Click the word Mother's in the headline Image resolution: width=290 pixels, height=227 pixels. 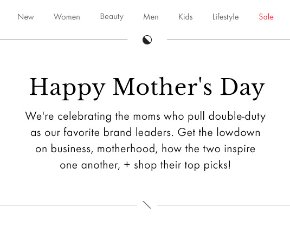(163, 86)
